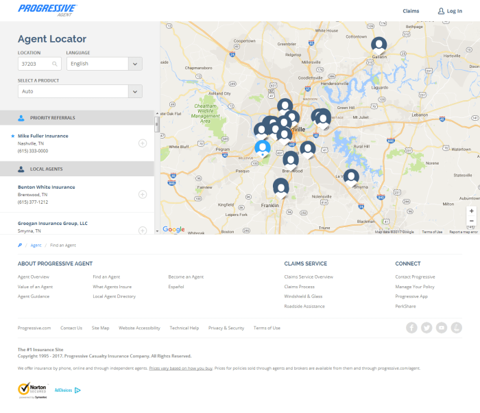Image resolution: width=480 pixels, height=413 pixels.
Task: Click the agent pin near Hermitage
Action: point(323,119)
